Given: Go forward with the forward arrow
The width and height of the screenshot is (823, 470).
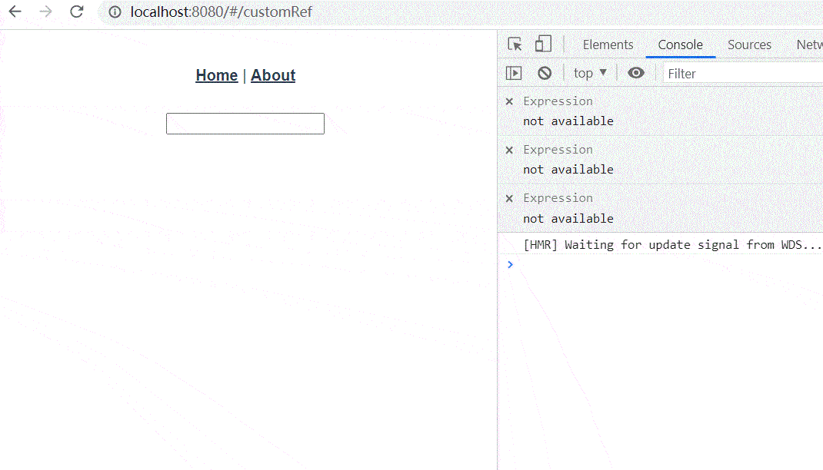Looking at the screenshot, I should tap(45, 12).
